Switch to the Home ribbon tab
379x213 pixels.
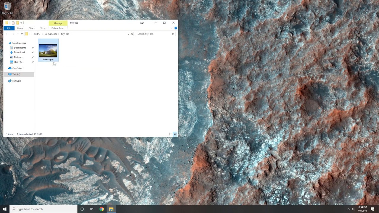point(20,28)
